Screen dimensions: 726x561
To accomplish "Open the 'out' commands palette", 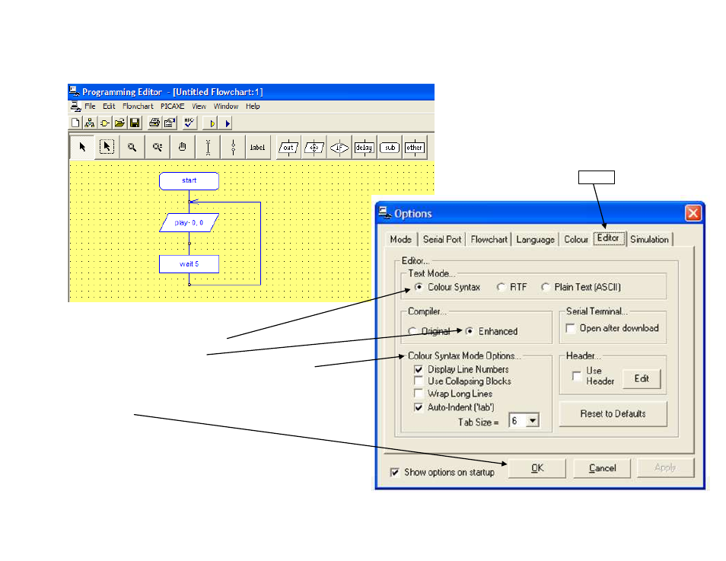I will click(x=288, y=148).
